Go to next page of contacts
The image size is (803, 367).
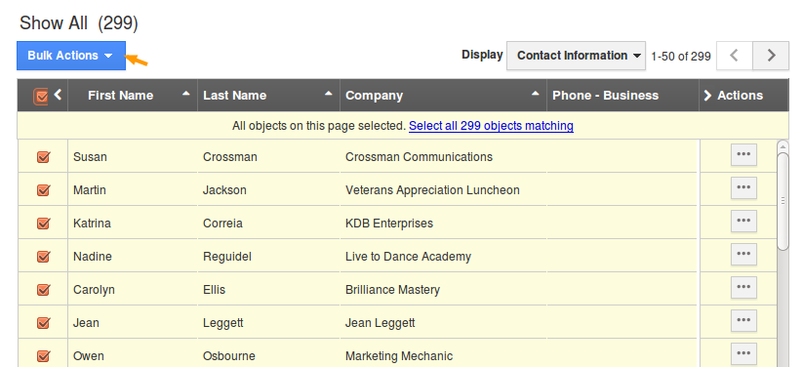coord(771,56)
